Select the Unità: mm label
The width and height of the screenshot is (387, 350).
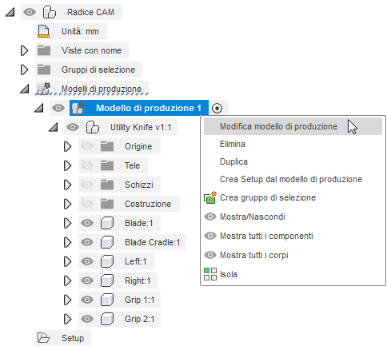click(80, 31)
